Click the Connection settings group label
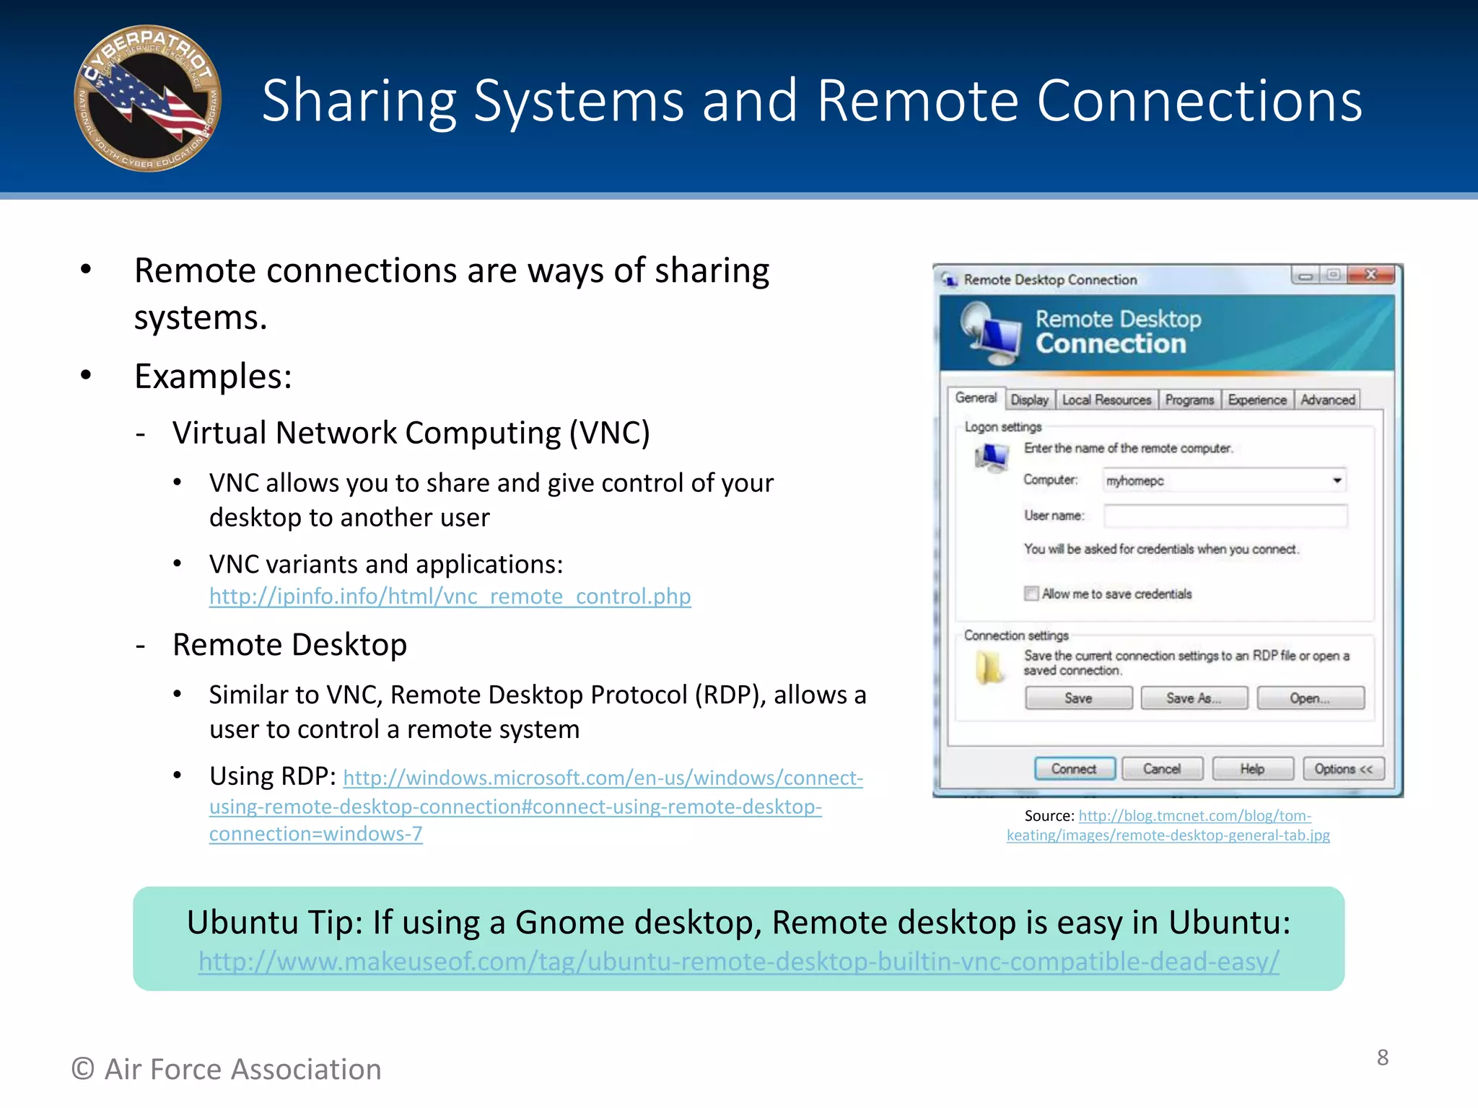 1016,636
